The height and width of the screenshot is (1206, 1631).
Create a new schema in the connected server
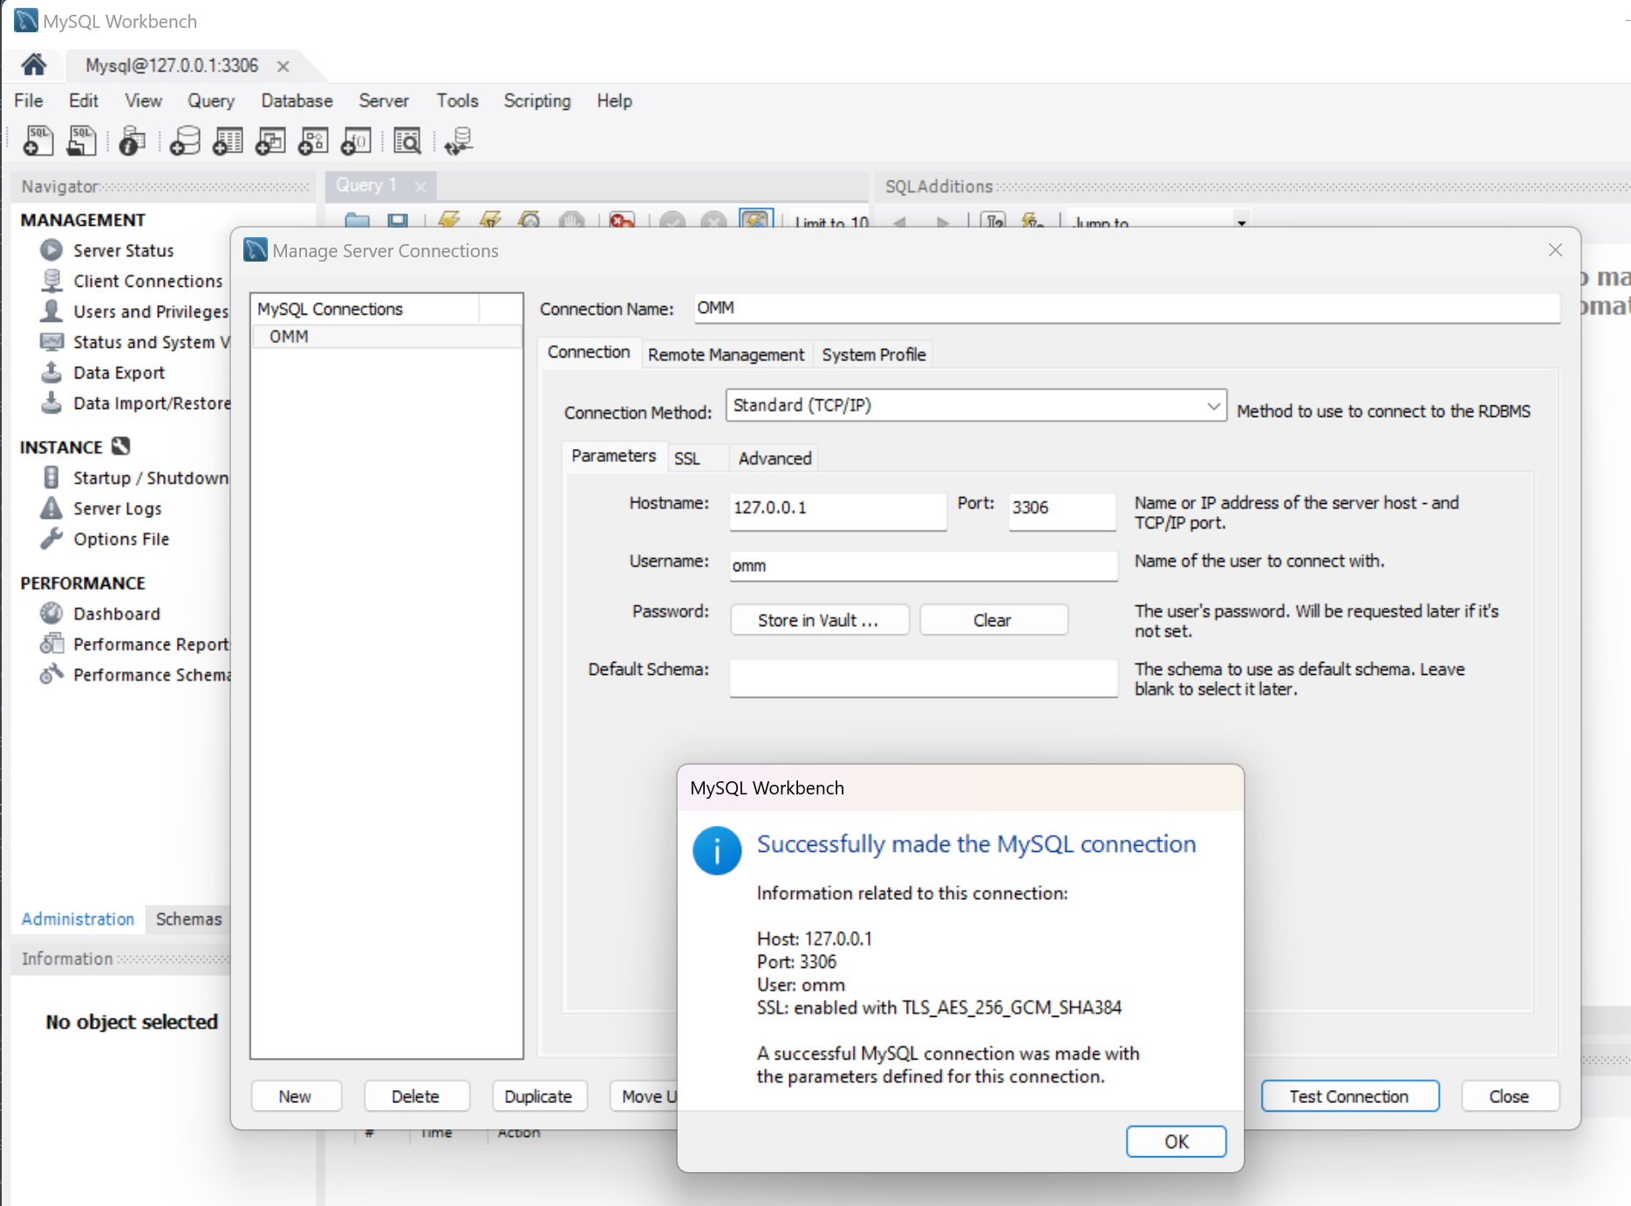click(x=184, y=140)
